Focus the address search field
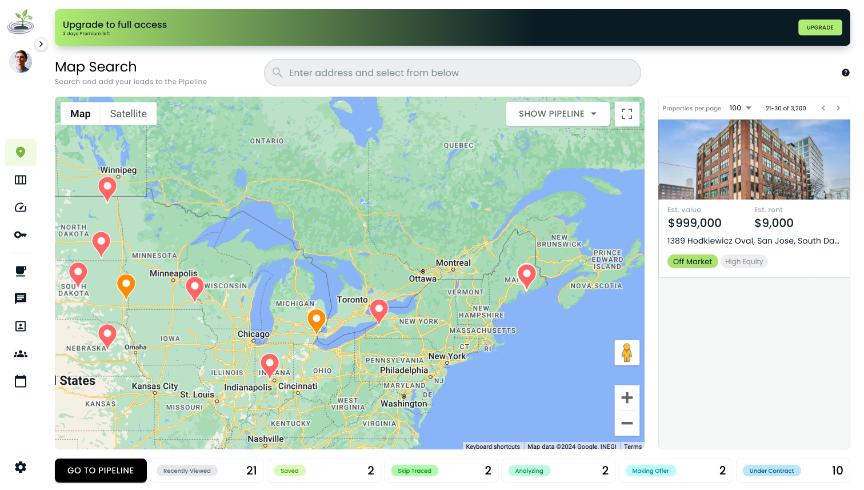 452,73
